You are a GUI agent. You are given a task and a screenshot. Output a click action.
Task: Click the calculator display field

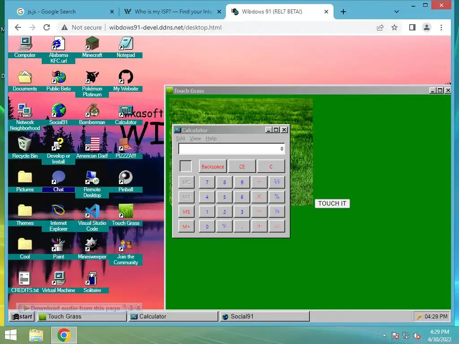pyautogui.click(x=231, y=149)
